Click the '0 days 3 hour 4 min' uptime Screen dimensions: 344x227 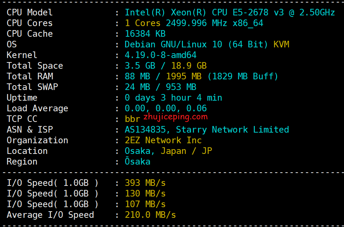pyautogui.click(x=173, y=98)
